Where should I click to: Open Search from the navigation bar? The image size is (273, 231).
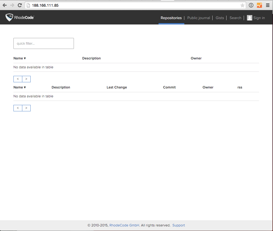(235, 18)
